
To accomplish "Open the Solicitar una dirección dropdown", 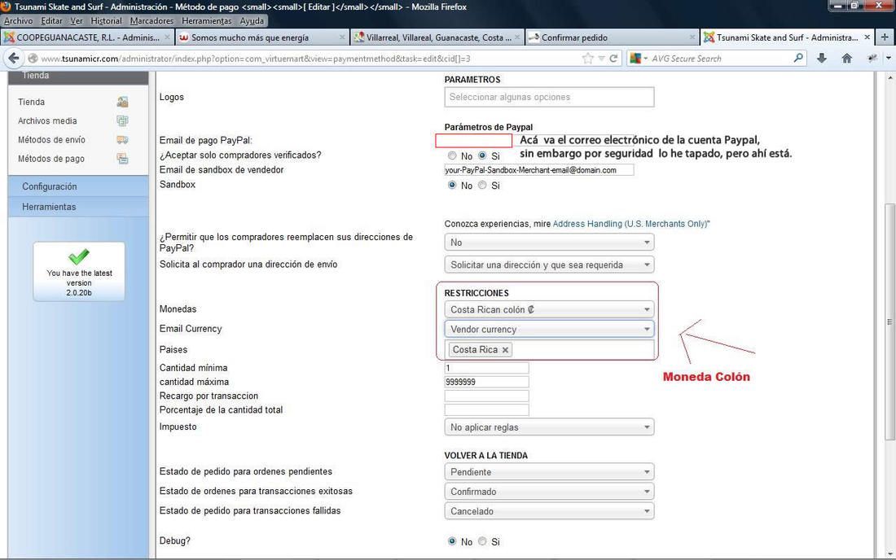I will [549, 265].
